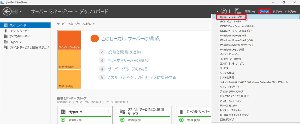Open レジストリ エディター entry
Screen dimensions: 300x124
(x=255, y=110)
